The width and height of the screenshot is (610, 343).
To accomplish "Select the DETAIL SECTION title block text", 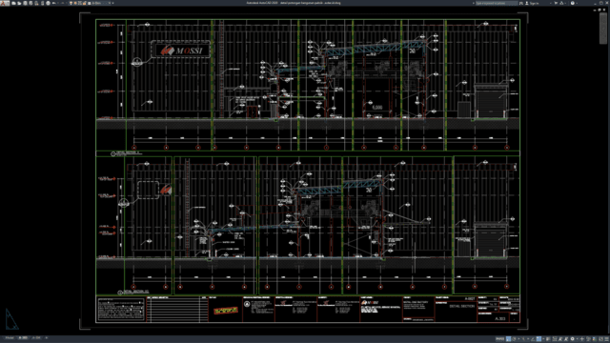I will 461,306.
